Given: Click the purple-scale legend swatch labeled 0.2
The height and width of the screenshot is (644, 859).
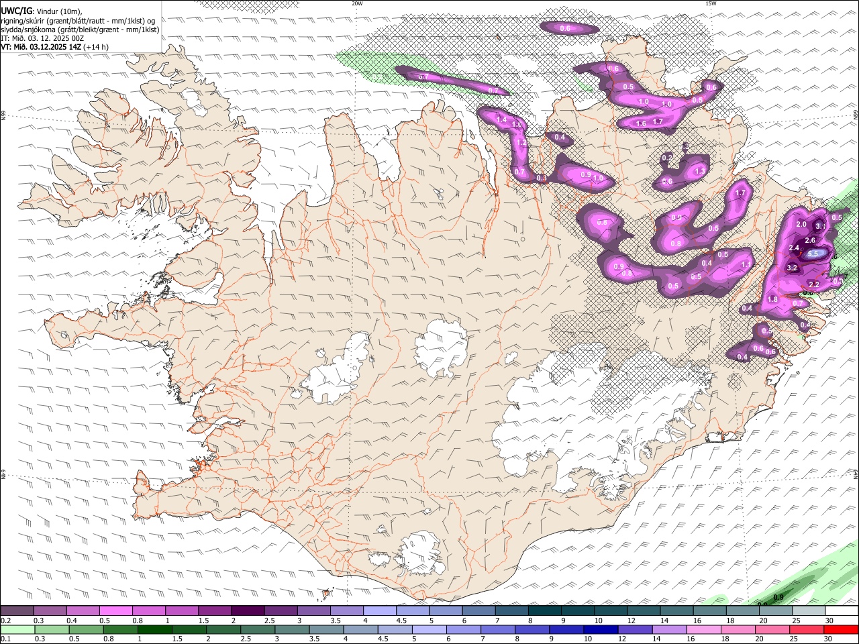Looking at the screenshot, I should [17, 611].
